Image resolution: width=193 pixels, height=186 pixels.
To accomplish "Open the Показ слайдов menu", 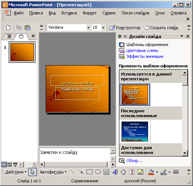I will coord(136,13).
